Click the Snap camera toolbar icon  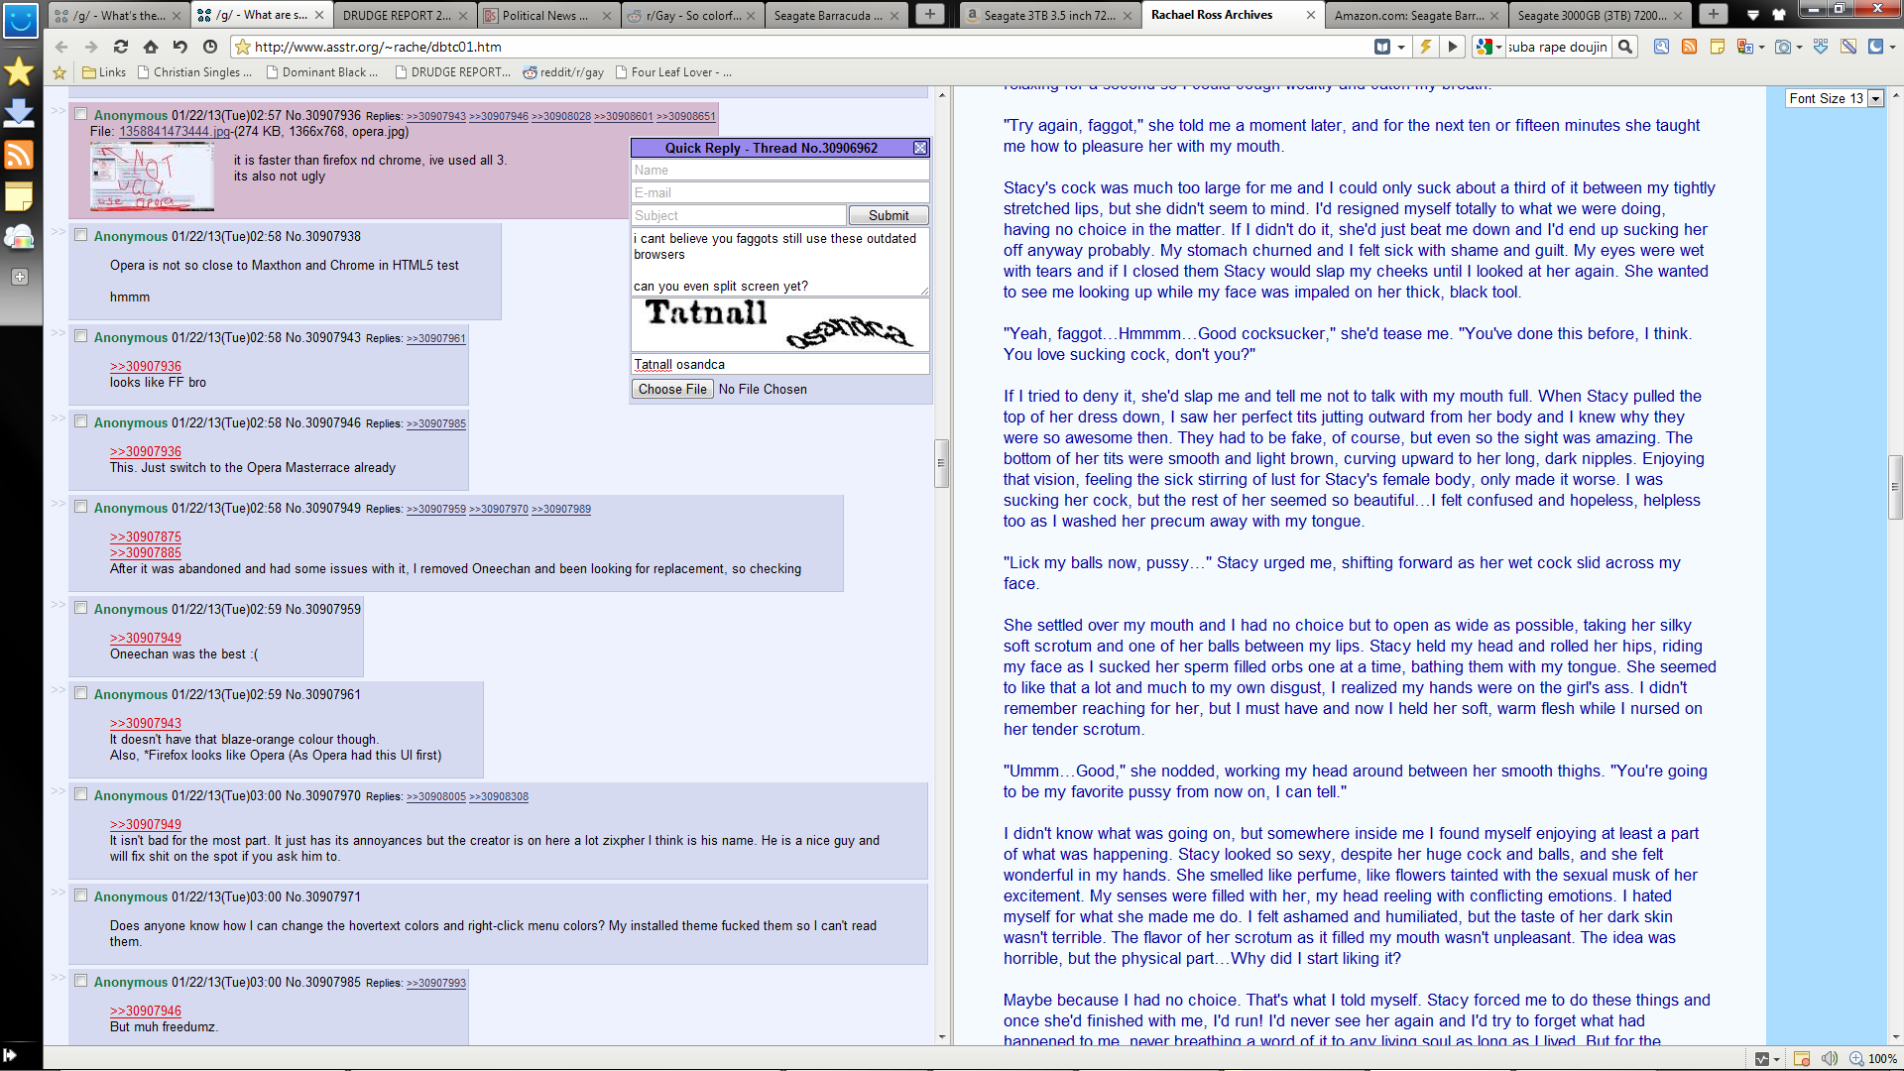[x=1783, y=47]
